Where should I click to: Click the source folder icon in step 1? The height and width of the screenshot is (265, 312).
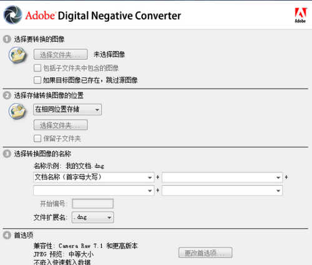17,55
